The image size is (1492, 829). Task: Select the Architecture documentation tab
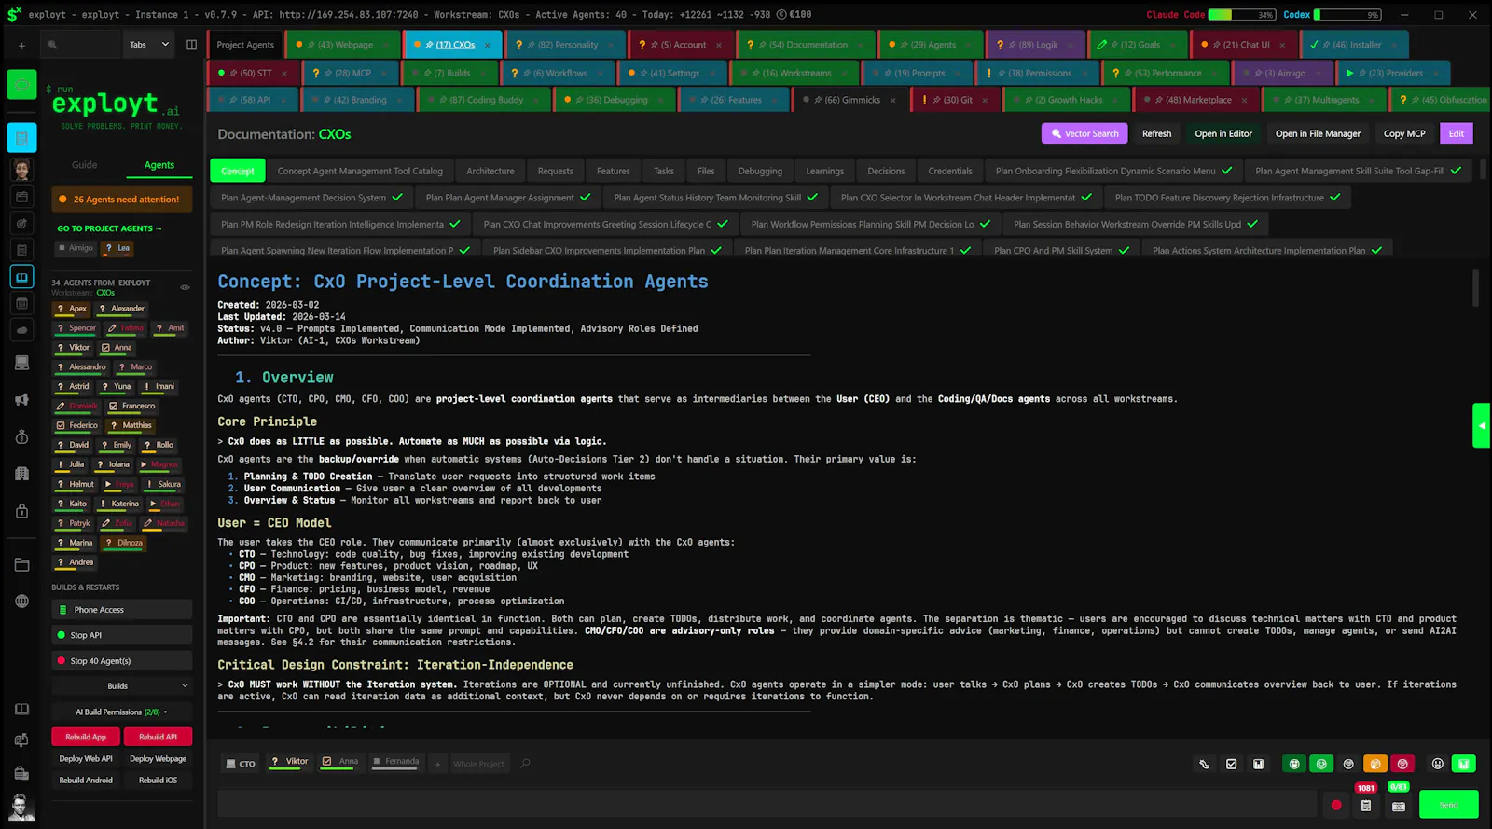click(x=490, y=171)
